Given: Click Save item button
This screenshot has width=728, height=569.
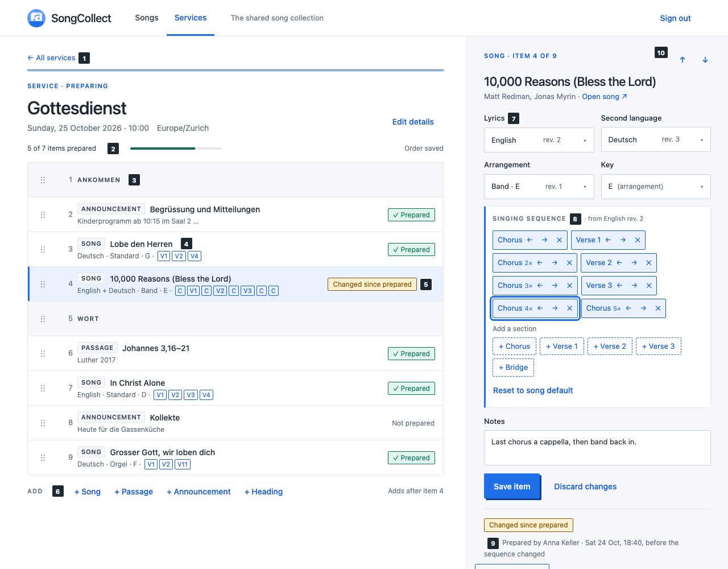Looking at the screenshot, I should click(512, 486).
